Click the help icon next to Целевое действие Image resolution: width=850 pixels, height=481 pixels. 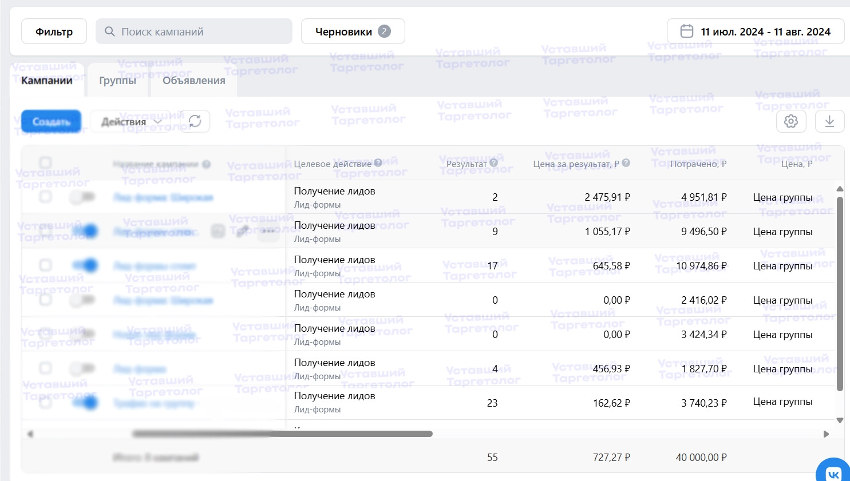click(378, 163)
